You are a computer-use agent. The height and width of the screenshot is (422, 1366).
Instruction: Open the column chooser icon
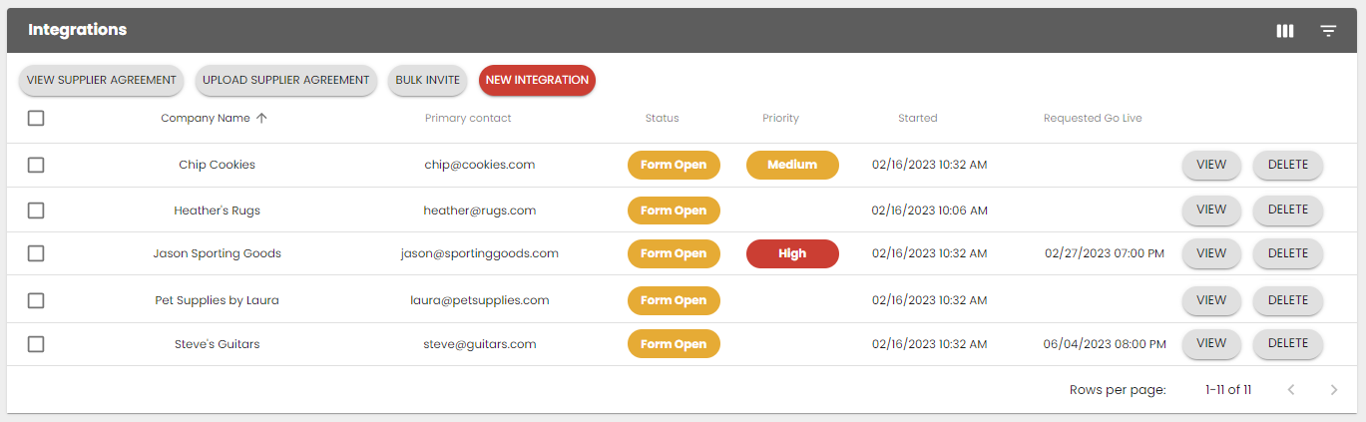[1285, 31]
